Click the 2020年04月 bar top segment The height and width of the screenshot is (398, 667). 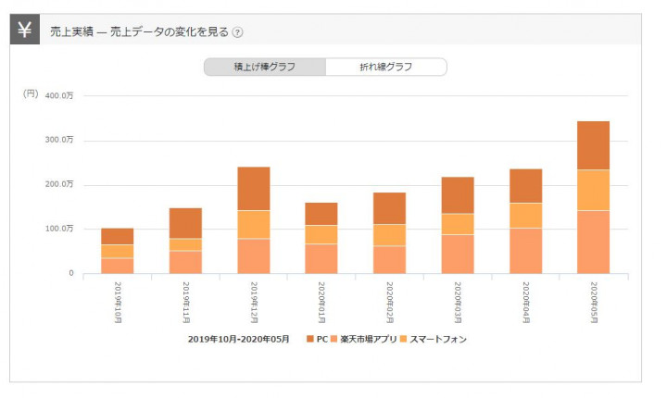[526, 186]
